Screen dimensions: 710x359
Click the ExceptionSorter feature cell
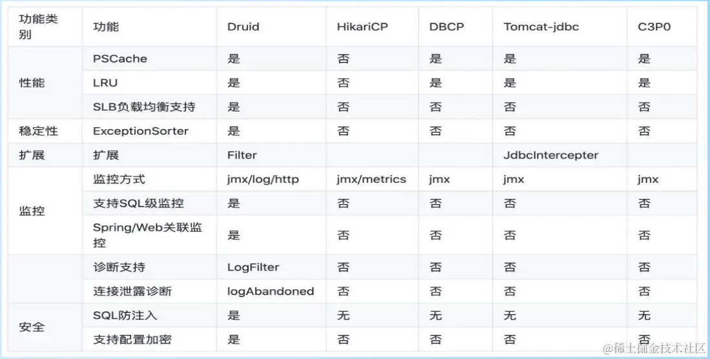[149, 131]
